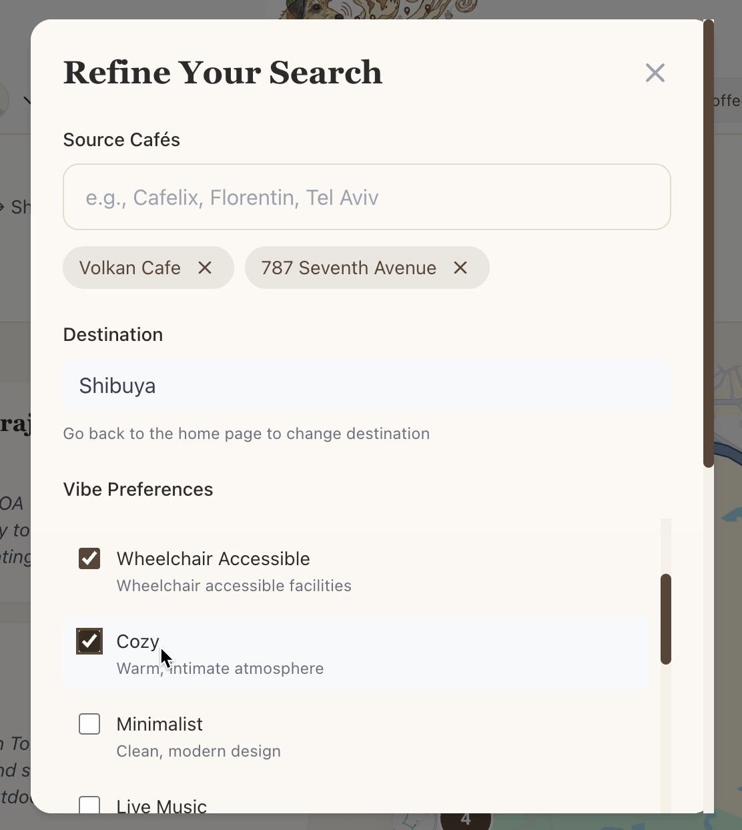Click the Source Cafés field label
The height and width of the screenshot is (830, 742).
tap(121, 139)
